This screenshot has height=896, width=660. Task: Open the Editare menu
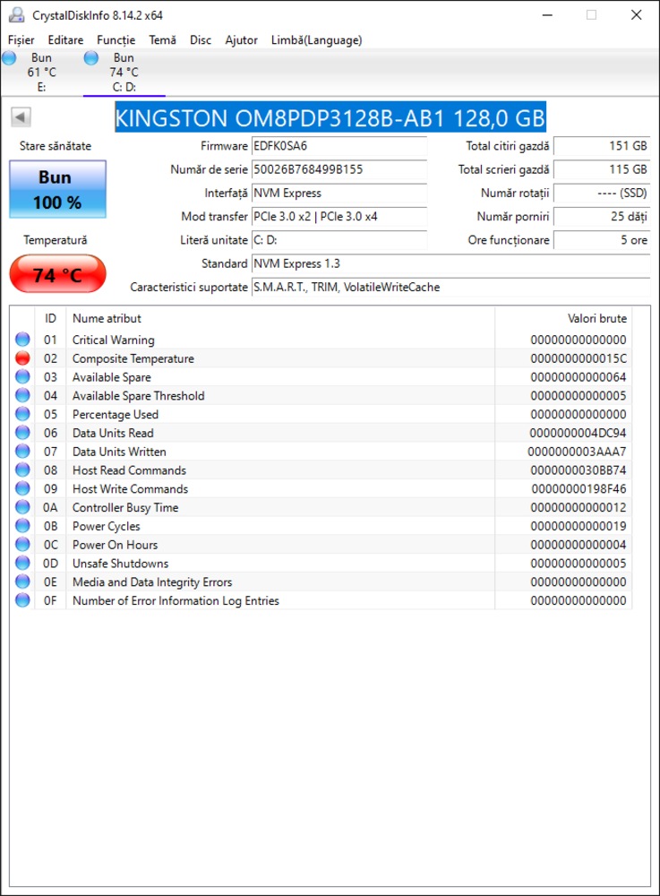coord(65,40)
